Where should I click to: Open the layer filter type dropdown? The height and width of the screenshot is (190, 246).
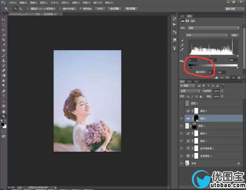click(187, 86)
